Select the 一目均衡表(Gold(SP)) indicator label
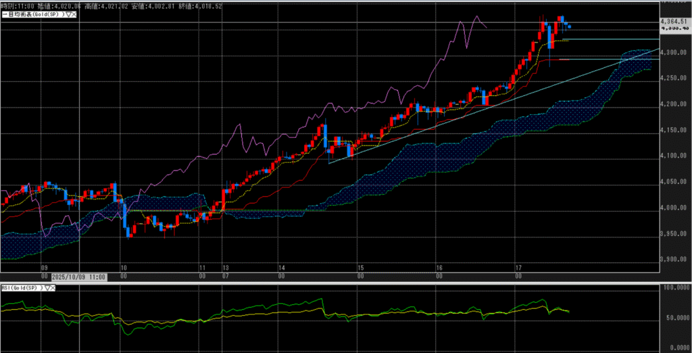The width and height of the screenshot is (692, 353). 32,15
